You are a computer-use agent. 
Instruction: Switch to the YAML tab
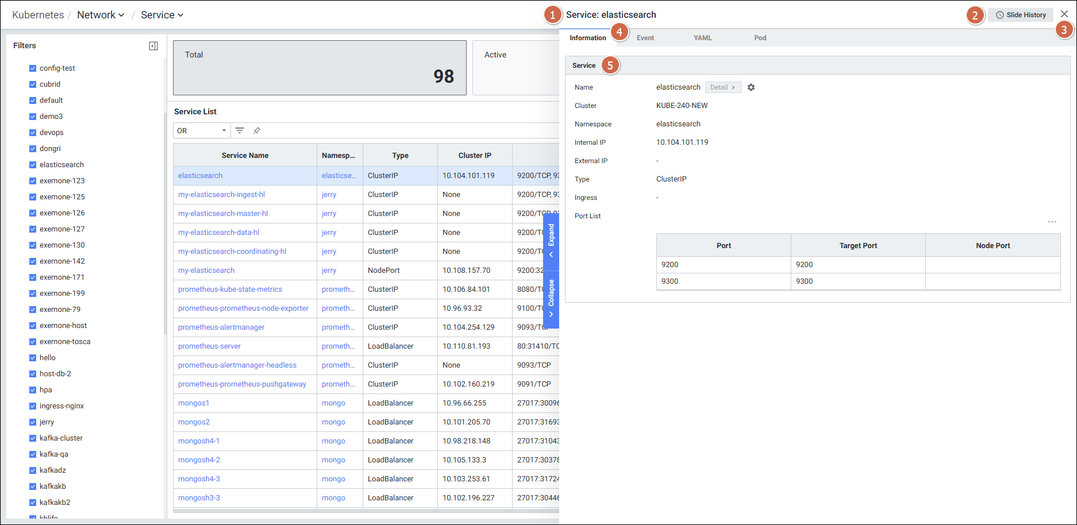pyautogui.click(x=702, y=38)
